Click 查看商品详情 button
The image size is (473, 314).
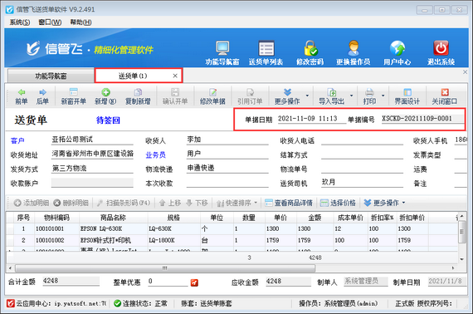click(x=289, y=203)
